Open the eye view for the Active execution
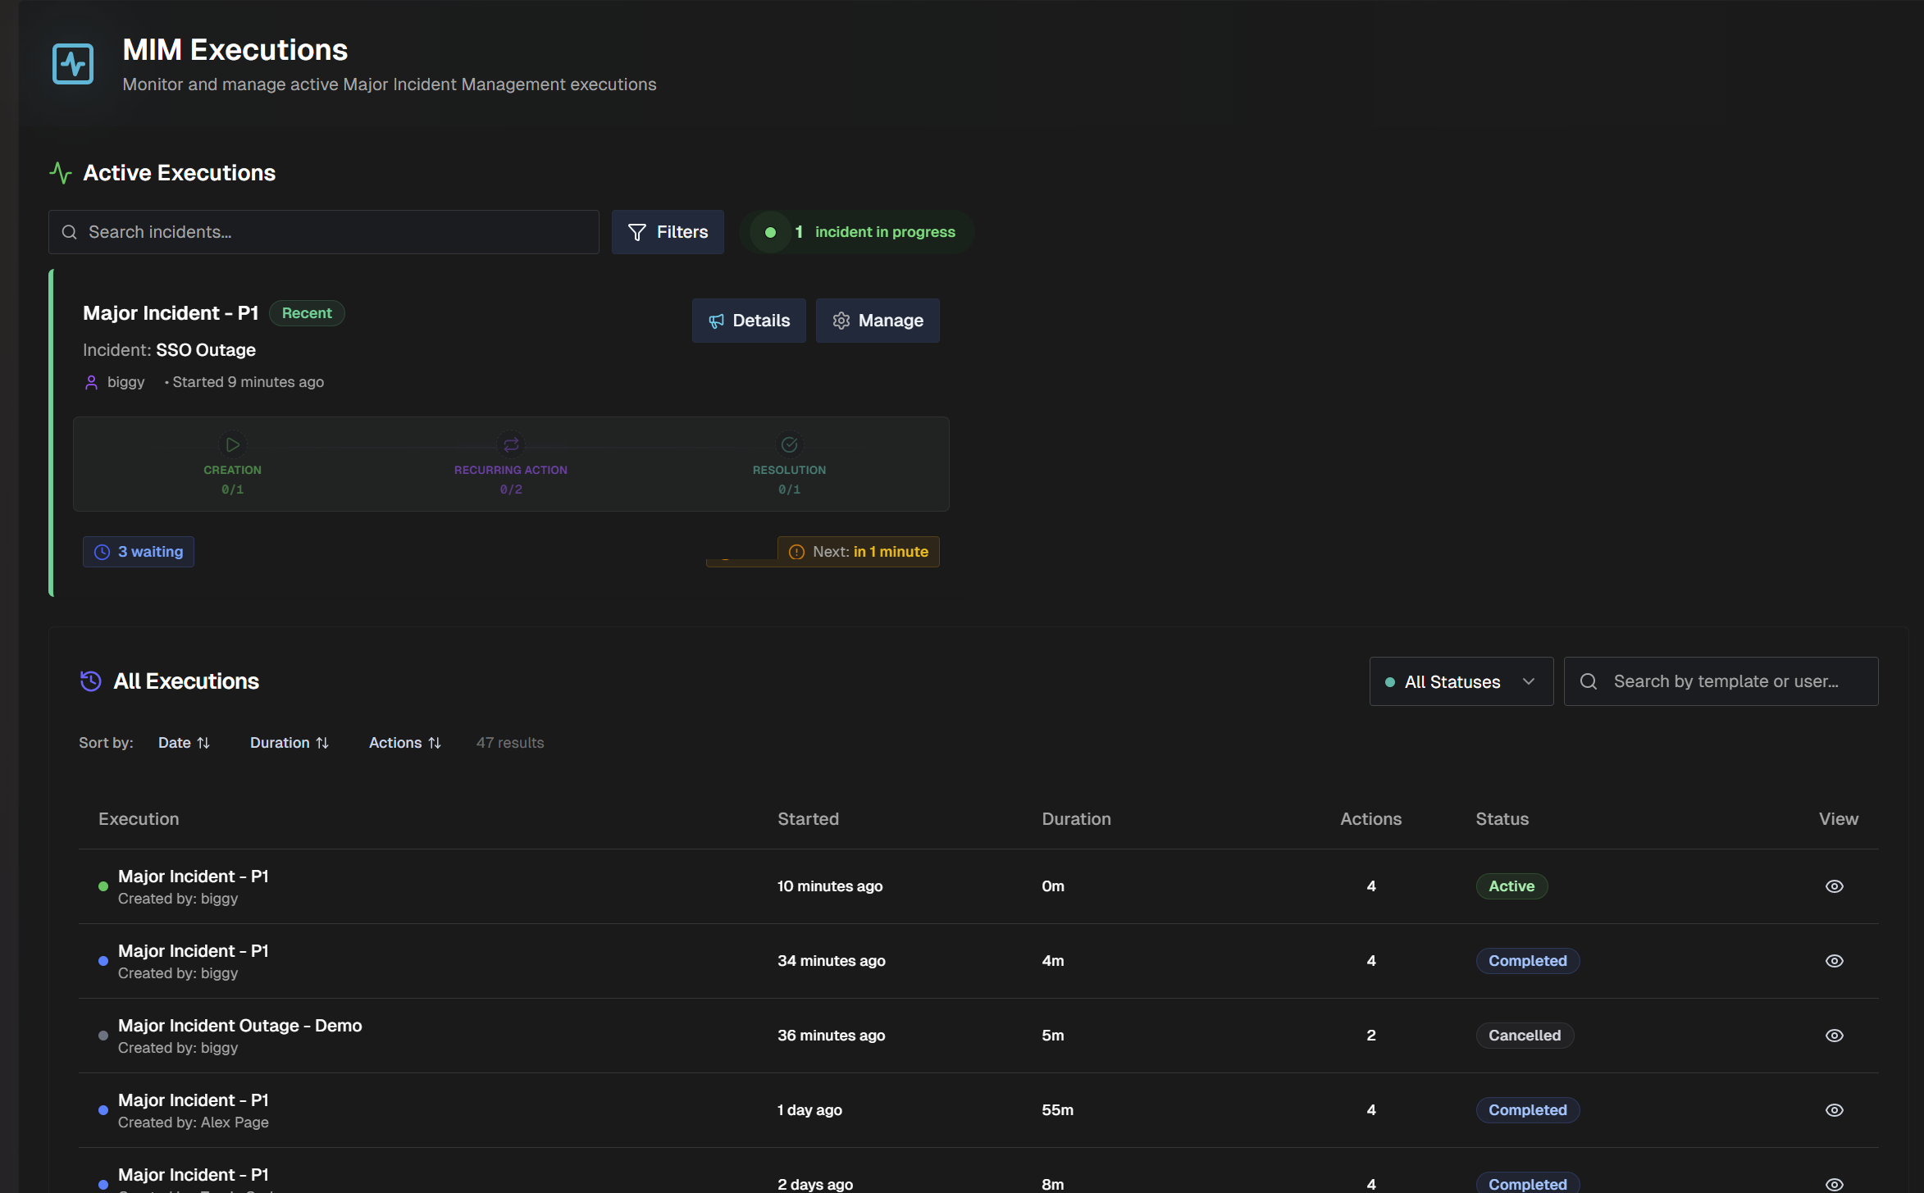Screen dimensions: 1924x1193 [1835, 886]
